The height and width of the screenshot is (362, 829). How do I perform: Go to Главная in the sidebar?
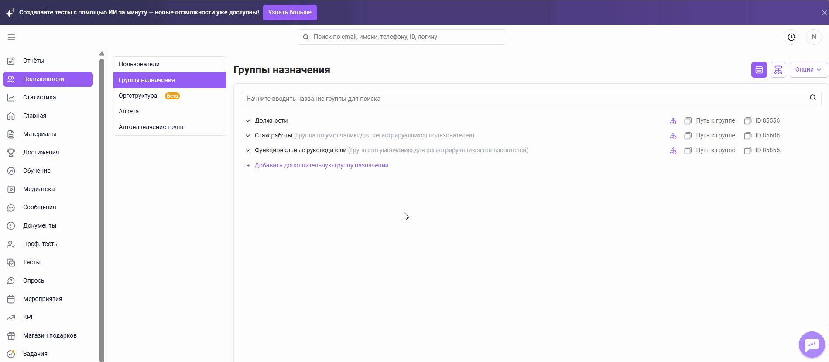click(x=48, y=116)
